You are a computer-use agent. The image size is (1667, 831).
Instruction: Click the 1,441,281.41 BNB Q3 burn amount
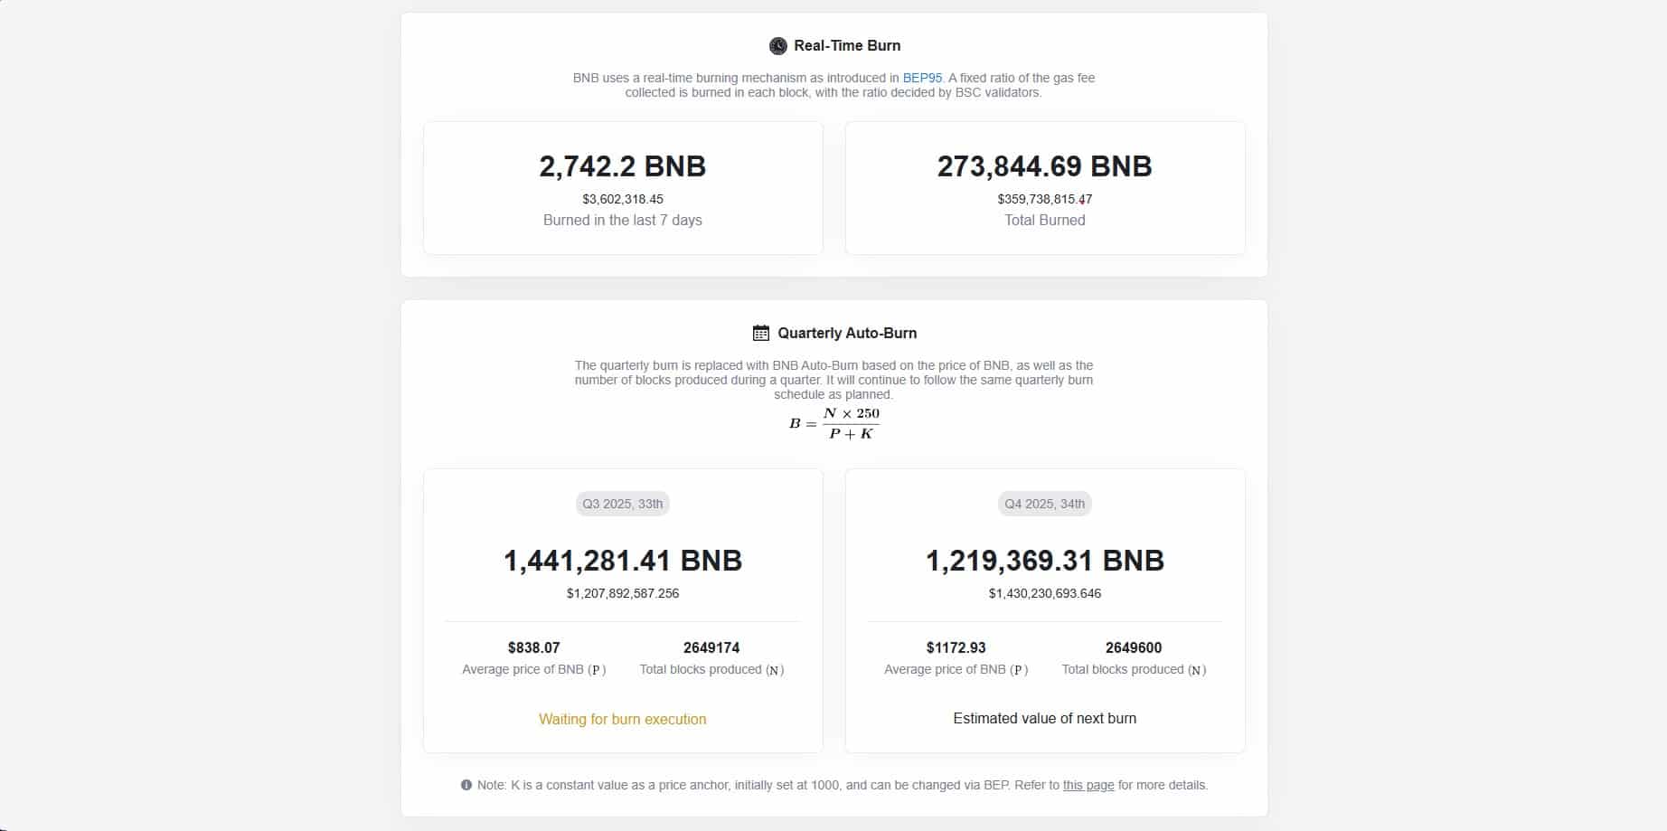pos(622,561)
